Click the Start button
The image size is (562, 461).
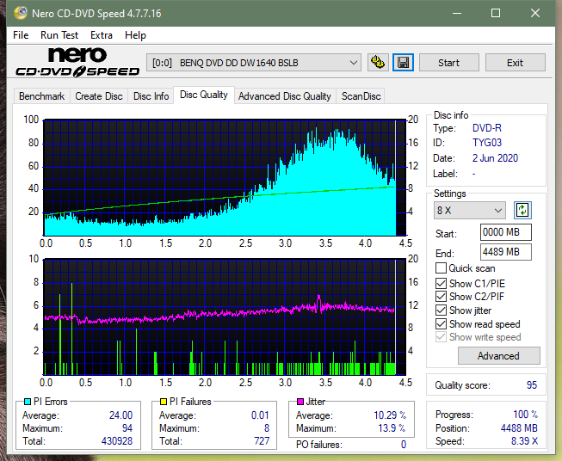coord(448,63)
